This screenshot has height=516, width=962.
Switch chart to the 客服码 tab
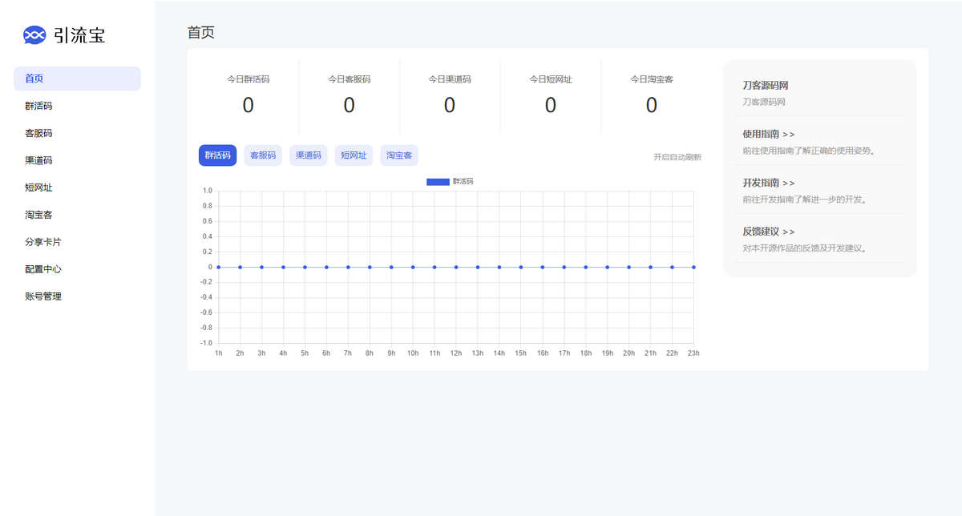coord(263,155)
